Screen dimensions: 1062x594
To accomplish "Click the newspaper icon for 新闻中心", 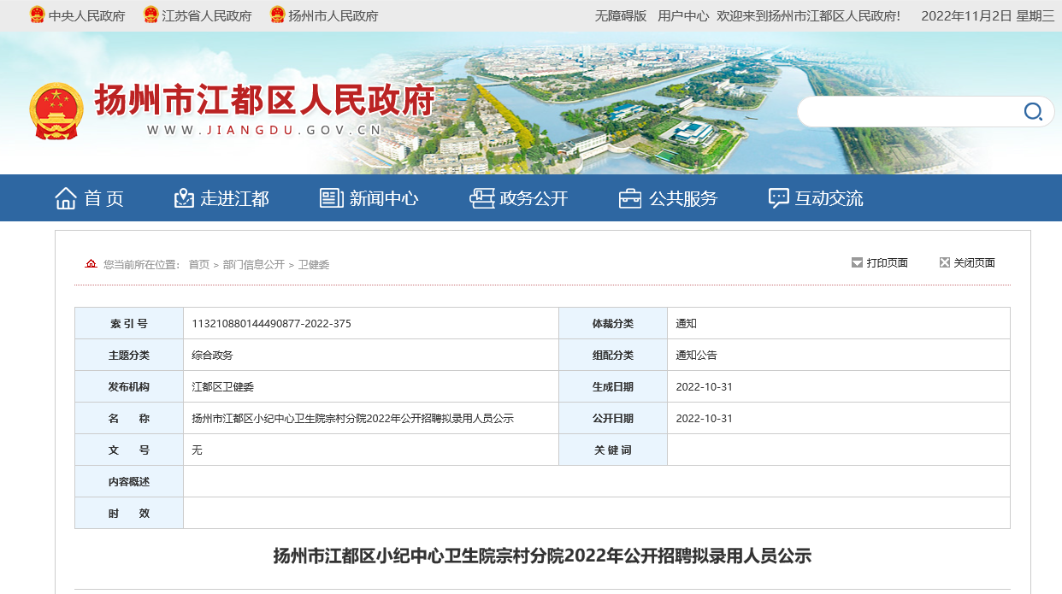I will pos(331,198).
